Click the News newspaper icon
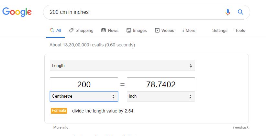The height and width of the screenshot is (136, 266). click(104, 30)
